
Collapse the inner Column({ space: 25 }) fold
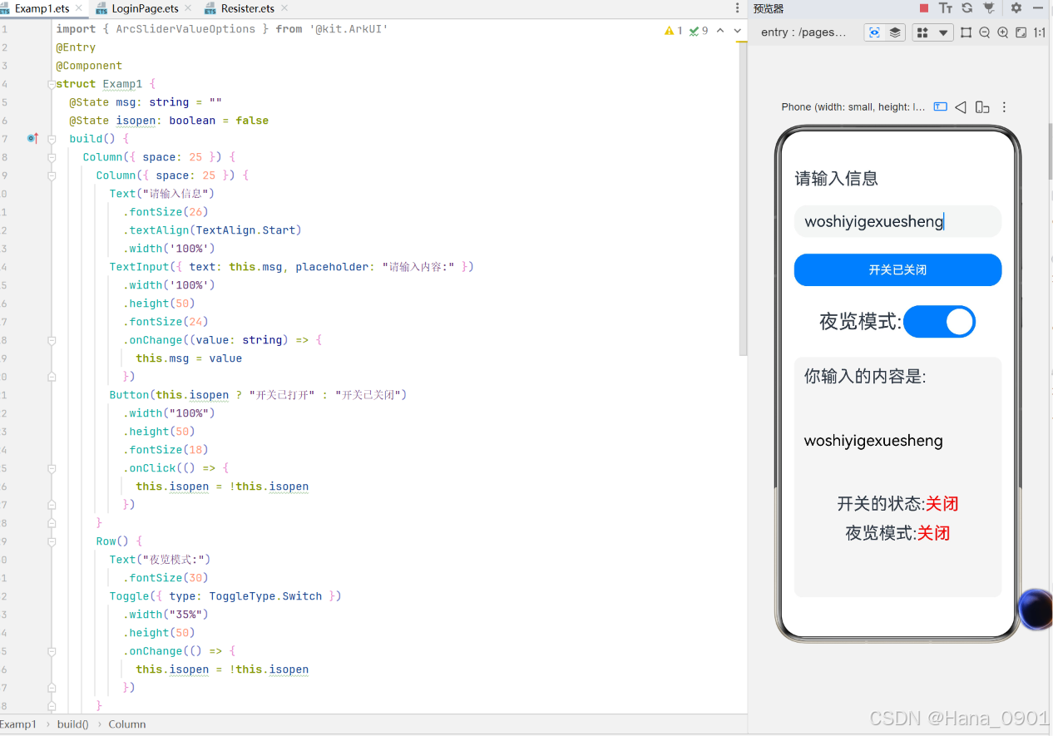52,175
